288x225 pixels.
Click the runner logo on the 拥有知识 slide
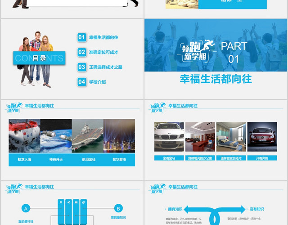click(157, 189)
